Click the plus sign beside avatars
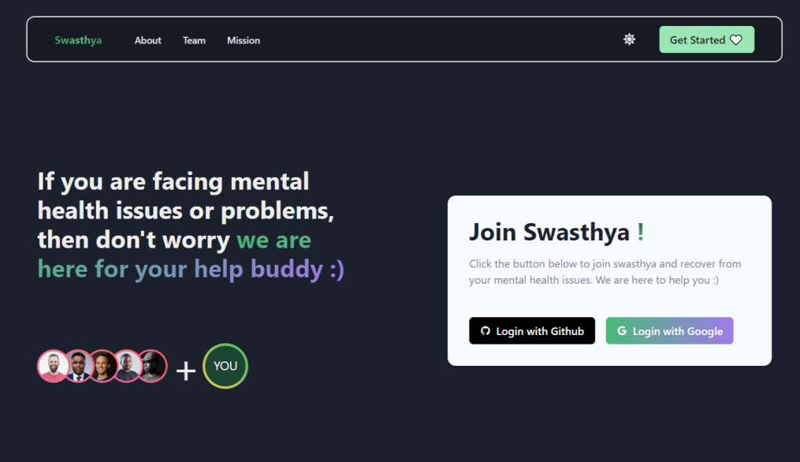 186,371
